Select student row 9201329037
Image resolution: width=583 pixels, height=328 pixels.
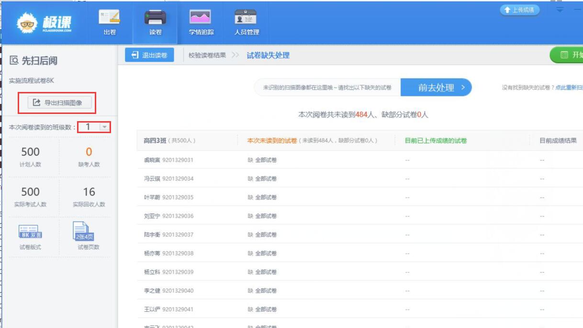pos(360,235)
